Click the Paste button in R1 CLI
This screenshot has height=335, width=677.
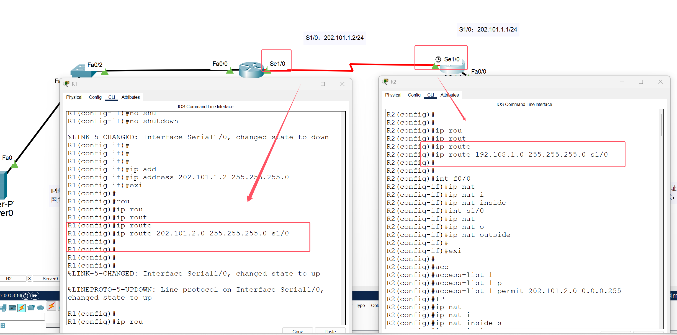[330, 331]
